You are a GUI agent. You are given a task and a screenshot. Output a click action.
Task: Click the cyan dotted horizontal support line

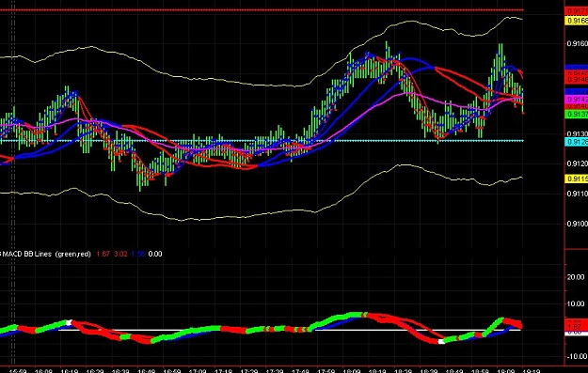(x=262, y=141)
